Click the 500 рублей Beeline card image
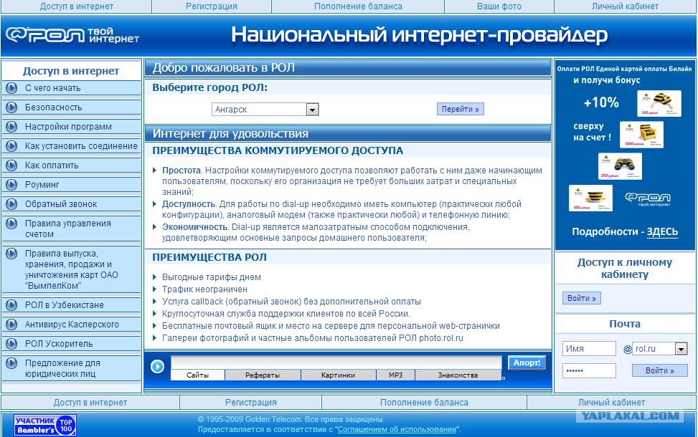Image resolution: width=698 pixels, height=437 pixels. point(590,198)
